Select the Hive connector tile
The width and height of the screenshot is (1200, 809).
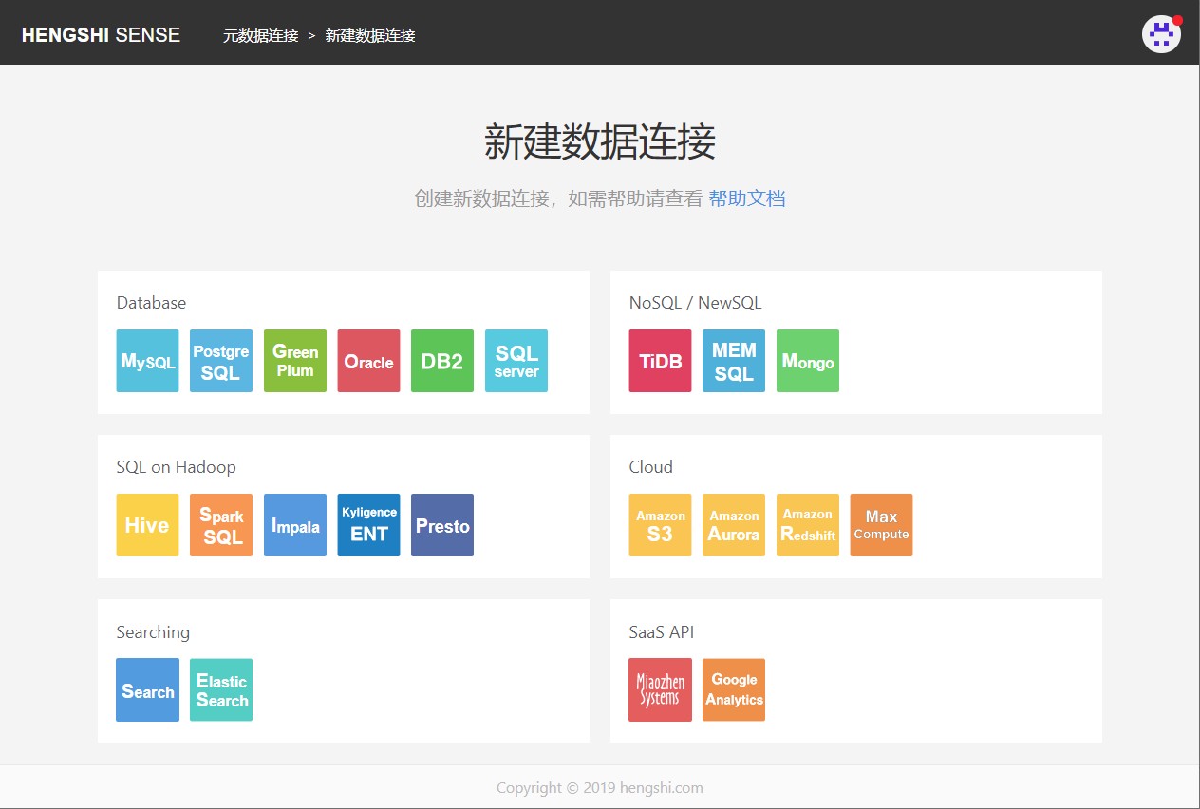coord(147,525)
